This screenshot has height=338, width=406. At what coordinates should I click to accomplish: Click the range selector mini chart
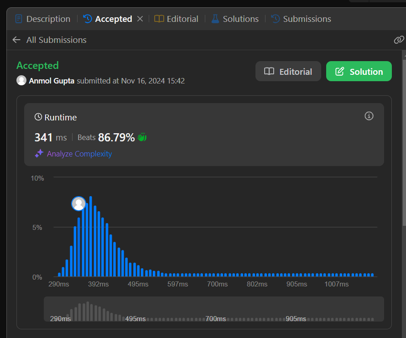[213, 309]
